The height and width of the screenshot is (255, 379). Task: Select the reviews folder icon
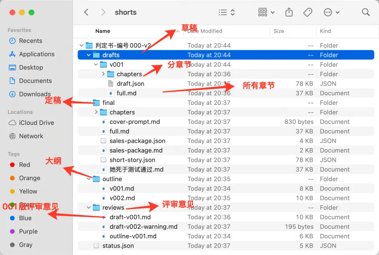(97, 208)
